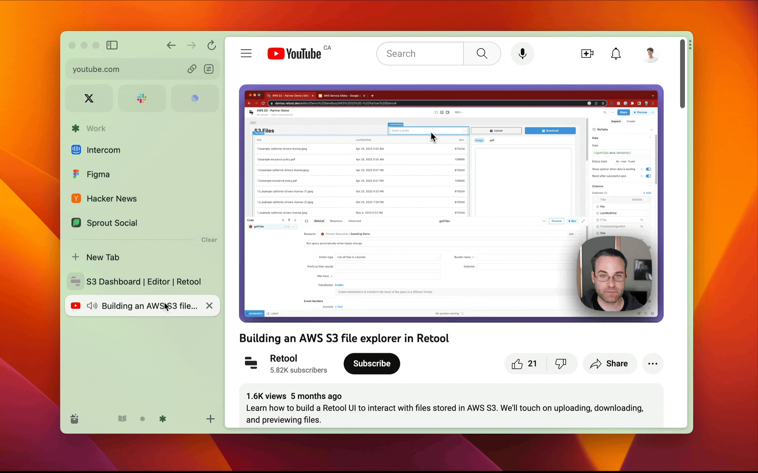This screenshot has width=758, height=473.
Task: Open the Retool channel name link
Action: [283, 358]
